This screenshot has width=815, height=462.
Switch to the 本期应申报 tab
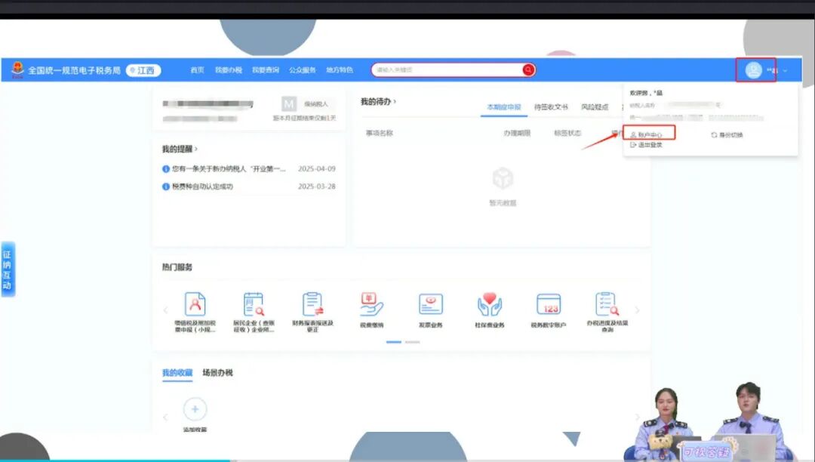[x=503, y=107]
